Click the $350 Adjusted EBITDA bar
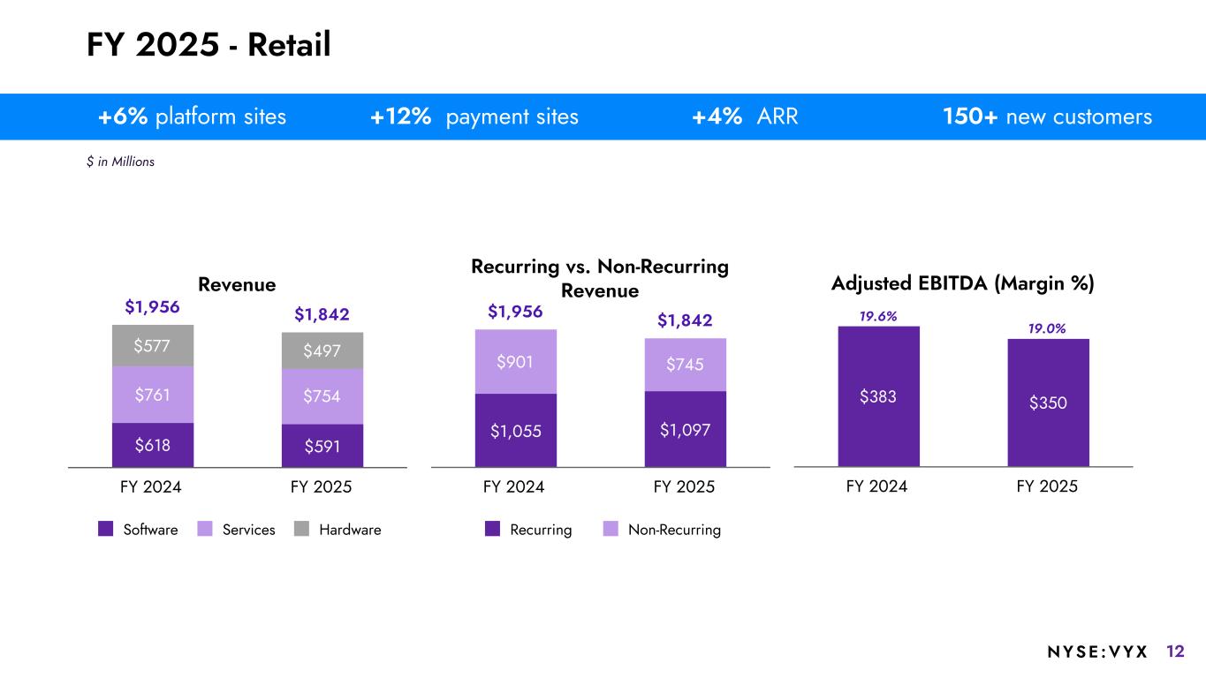Image resolution: width=1206 pixels, height=678 pixels. (x=1048, y=403)
